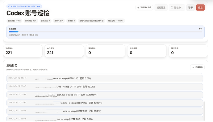Click the 巡检完成后自动执行建议操作 chip

91,21
